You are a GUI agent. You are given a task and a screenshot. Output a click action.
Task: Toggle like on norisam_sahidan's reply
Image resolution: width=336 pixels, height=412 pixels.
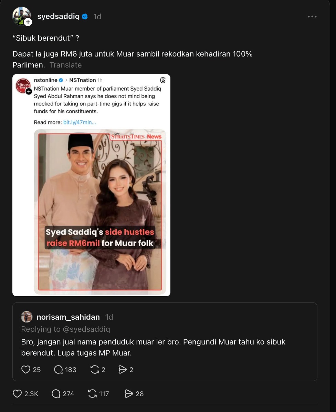click(x=26, y=369)
